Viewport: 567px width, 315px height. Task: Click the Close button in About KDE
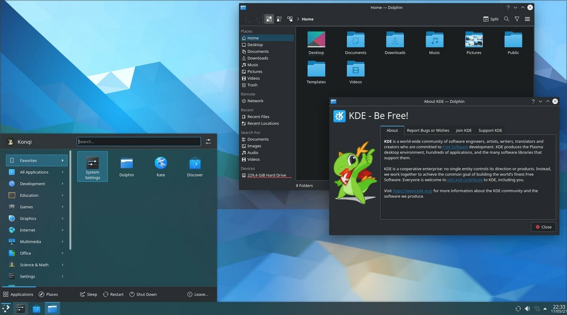[543, 227]
